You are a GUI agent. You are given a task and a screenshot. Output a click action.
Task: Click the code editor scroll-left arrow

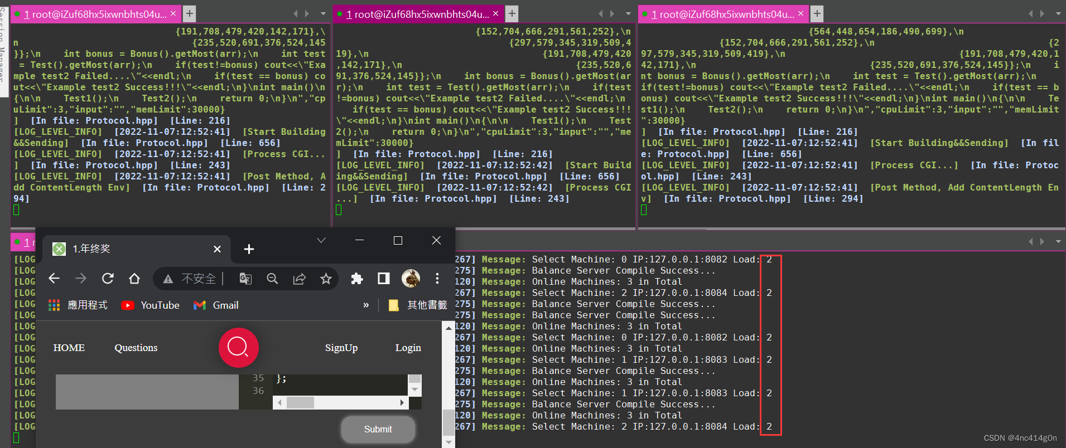point(279,402)
